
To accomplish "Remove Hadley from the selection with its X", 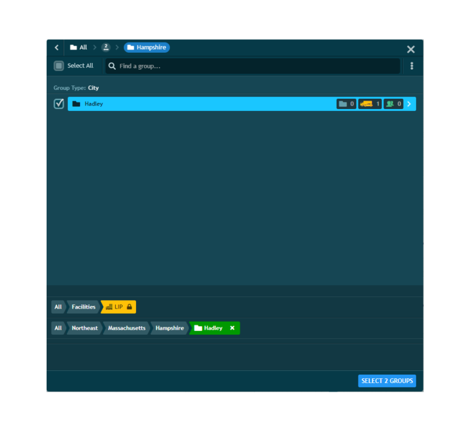I will point(232,328).
